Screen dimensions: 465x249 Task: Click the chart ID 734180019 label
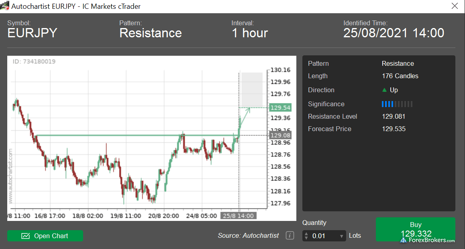[34, 62]
